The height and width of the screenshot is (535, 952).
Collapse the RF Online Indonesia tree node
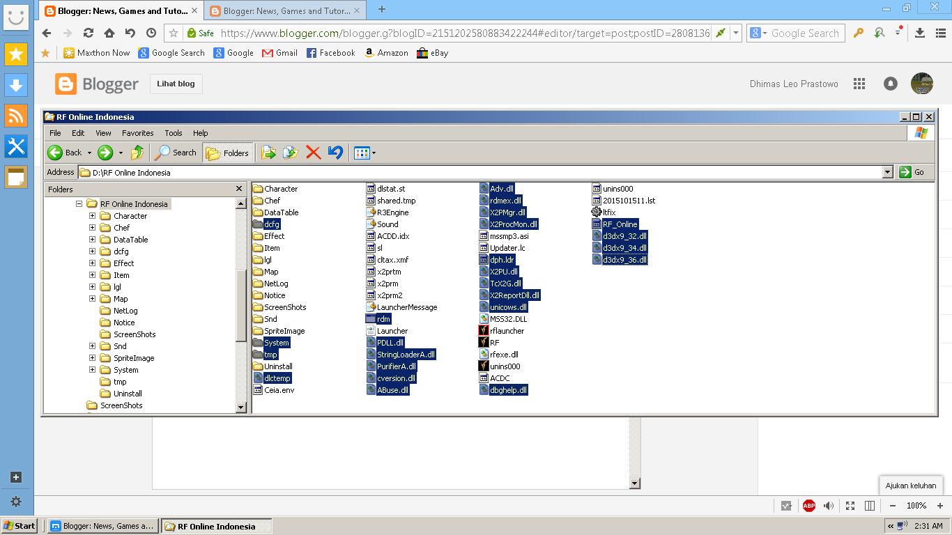click(79, 204)
